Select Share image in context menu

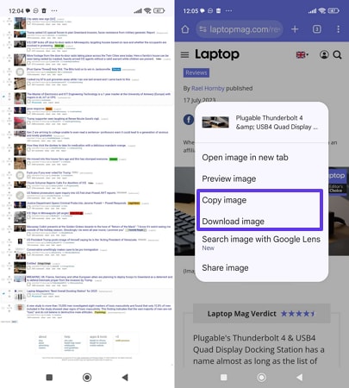coord(225,268)
